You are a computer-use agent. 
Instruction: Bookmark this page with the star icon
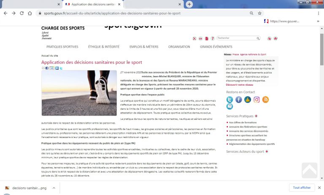pos(260,13)
